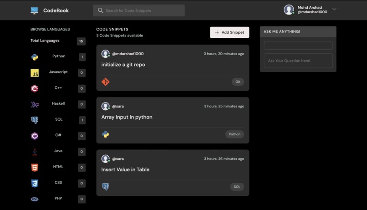The width and height of the screenshot is (367, 210).
Task: Select the SQL elephant icon in sidebar
Action: click(35, 120)
